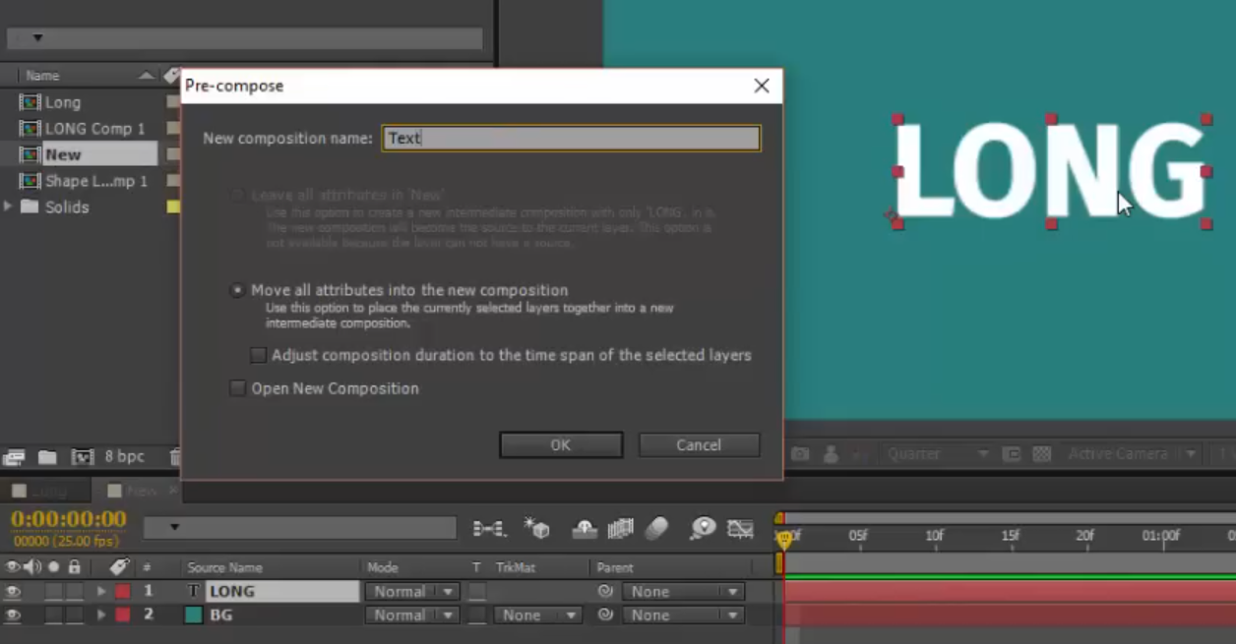Image resolution: width=1236 pixels, height=644 pixels.
Task: Toggle Region of Interest icon
Action: [1012, 454]
